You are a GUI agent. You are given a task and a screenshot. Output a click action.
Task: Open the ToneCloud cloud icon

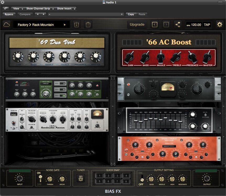pyautogui.click(x=7, y=25)
